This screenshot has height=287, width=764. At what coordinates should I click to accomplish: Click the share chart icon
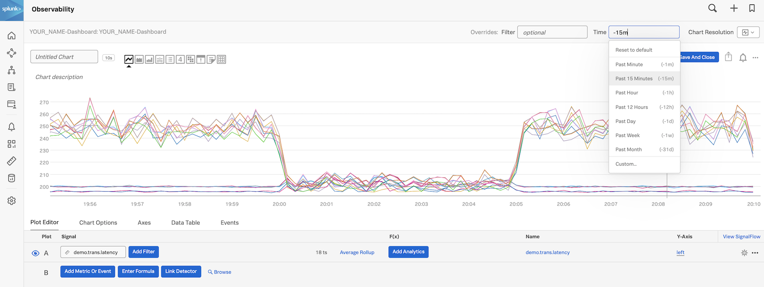click(x=729, y=57)
